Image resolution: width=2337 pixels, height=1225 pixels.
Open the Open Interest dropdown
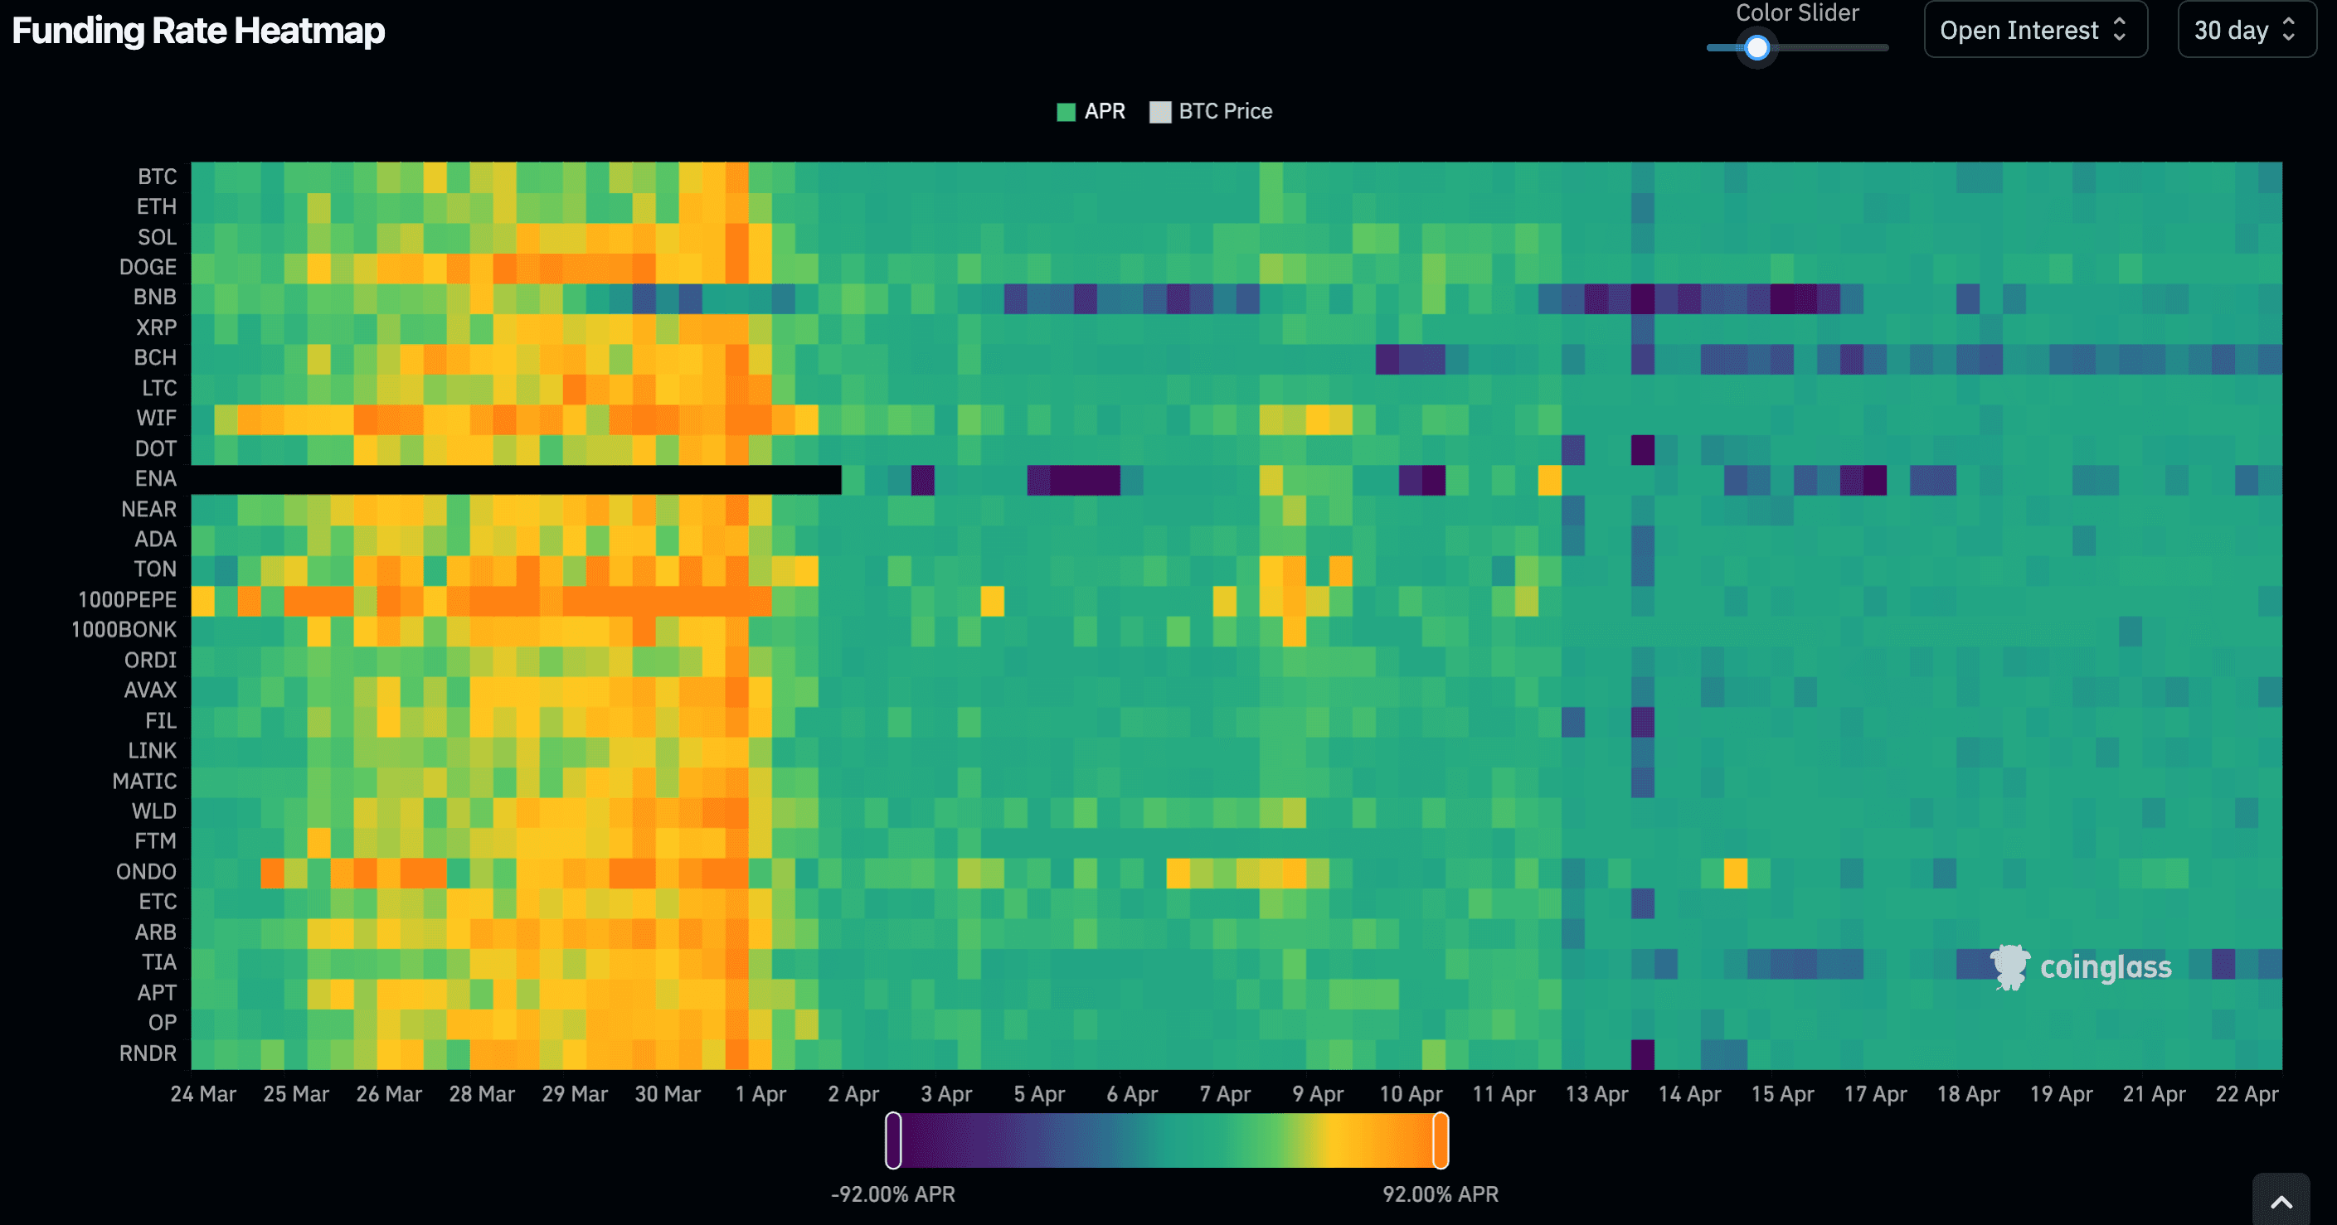pos(2035,30)
